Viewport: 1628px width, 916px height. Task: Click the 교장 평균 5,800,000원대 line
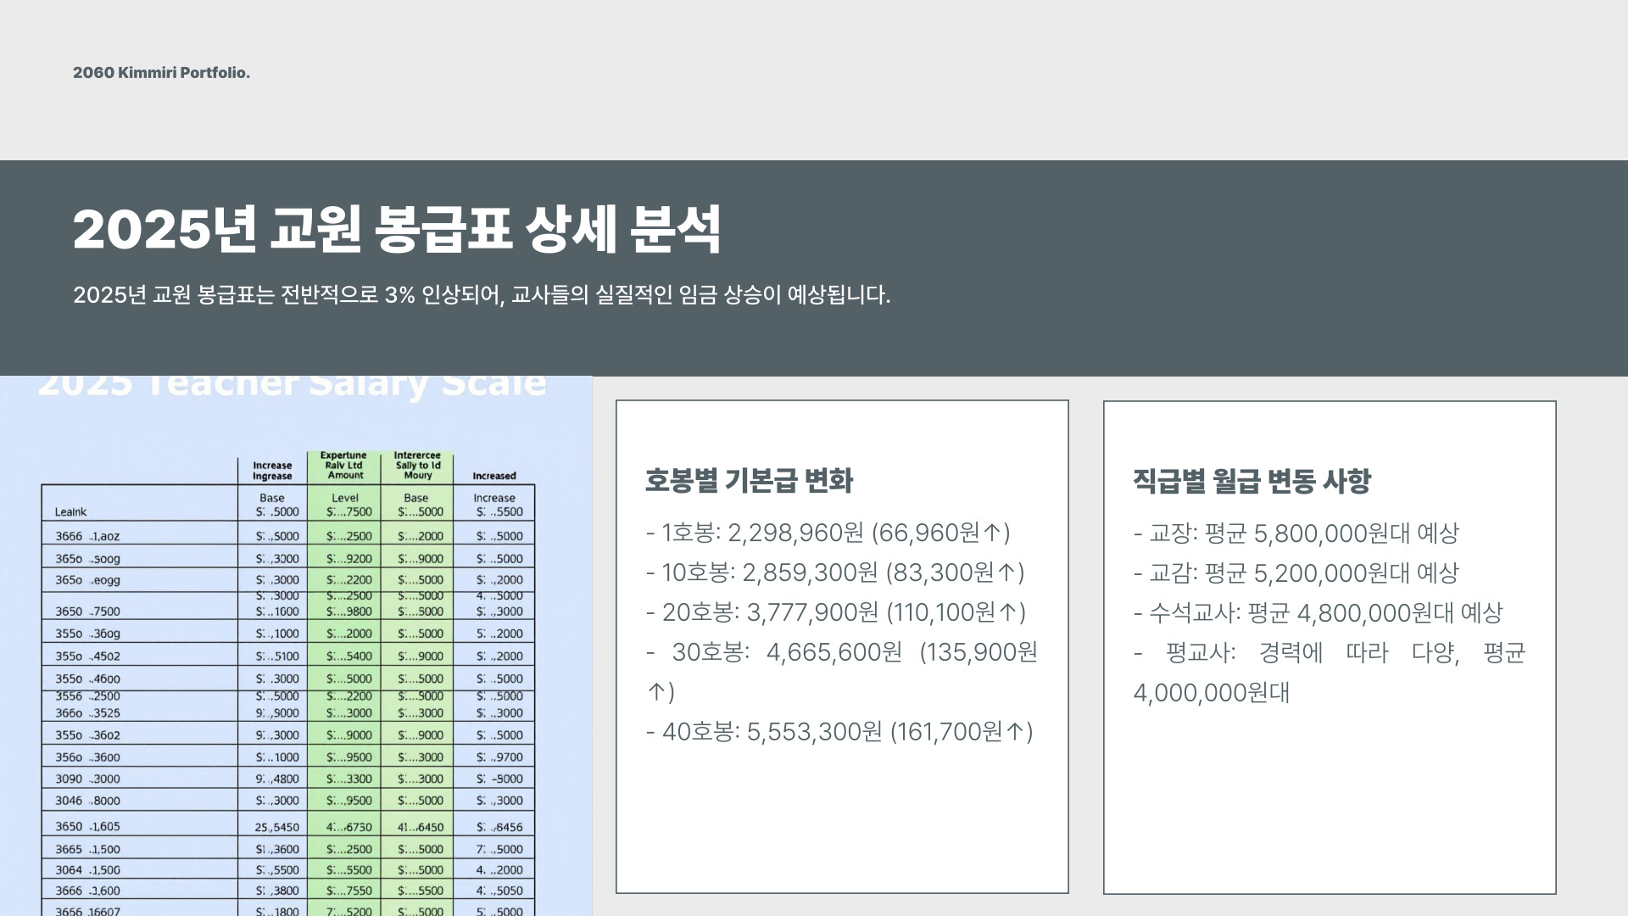coord(1296,533)
